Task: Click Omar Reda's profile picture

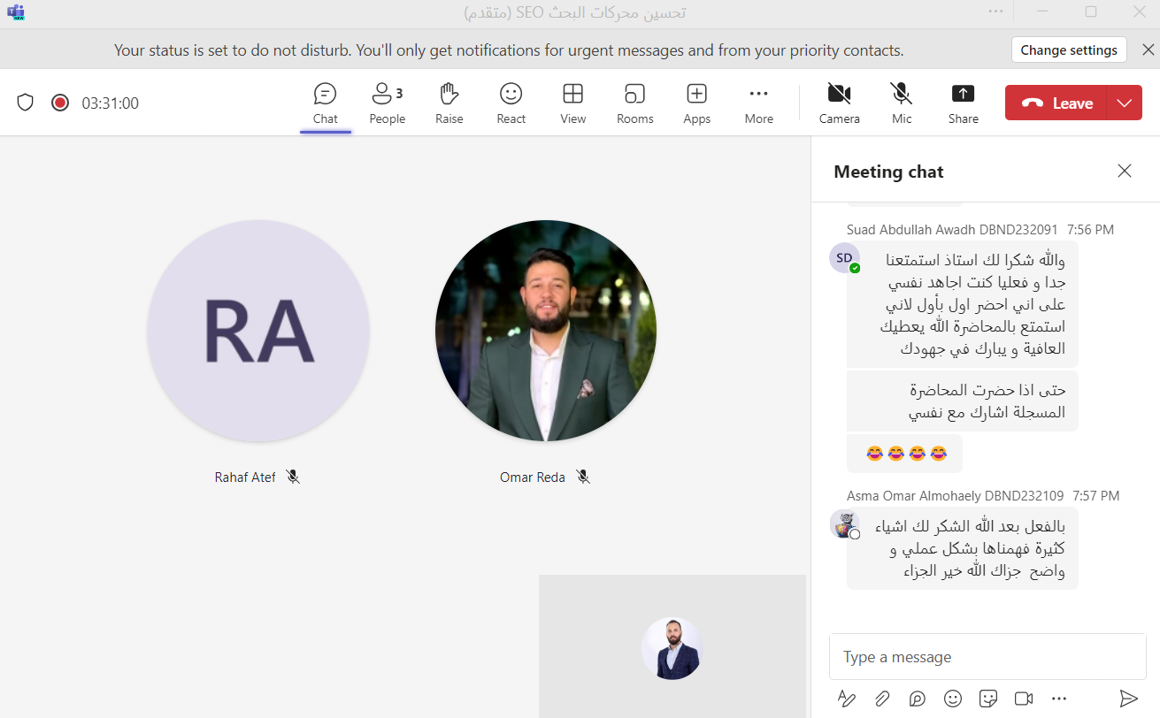Action: [x=546, y=331]
